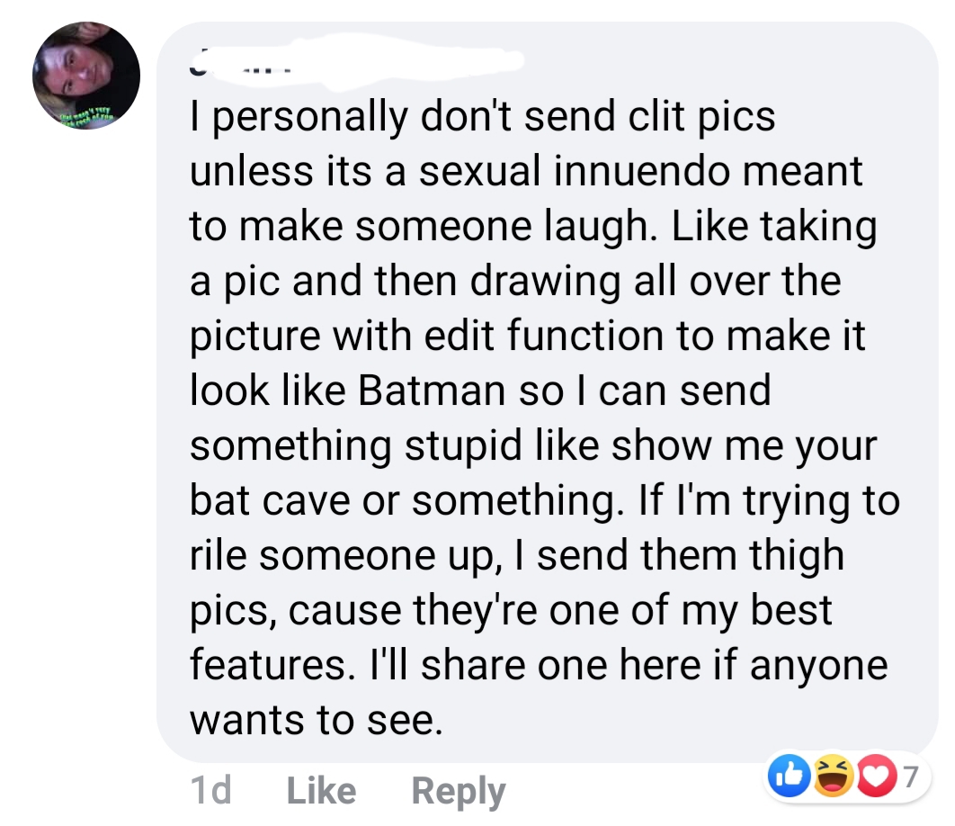The height and width of the screenshot is (826, 955).
Task: Click the red heart Love reaction icon
Action: point(886,773)
